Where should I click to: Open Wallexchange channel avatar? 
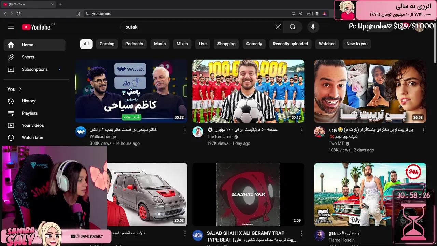pos(81,132)
